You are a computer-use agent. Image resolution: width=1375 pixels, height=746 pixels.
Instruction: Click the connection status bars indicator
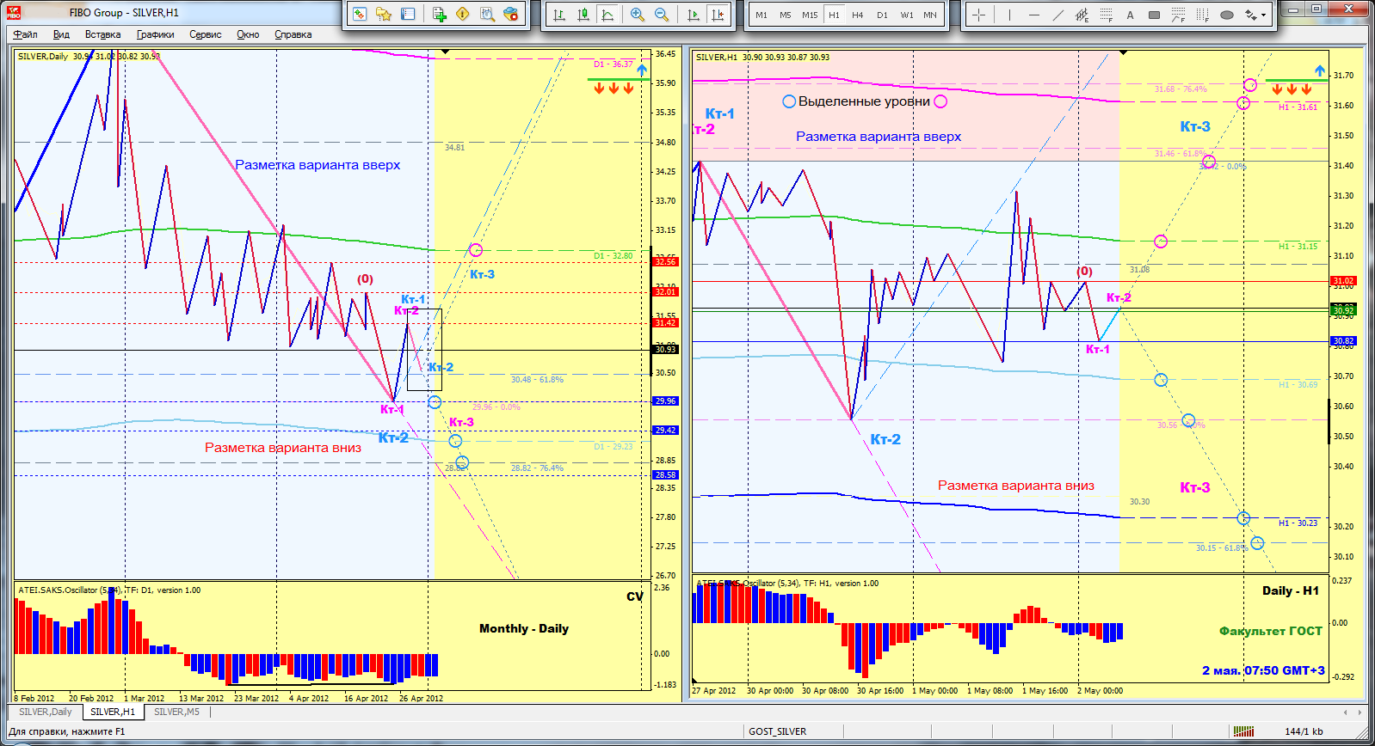coord(1243,731)
